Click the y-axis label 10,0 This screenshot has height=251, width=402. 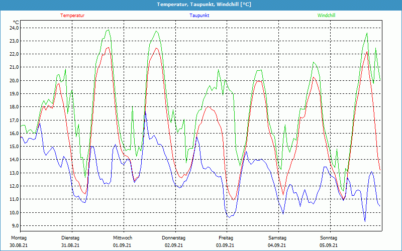[14, 212]
